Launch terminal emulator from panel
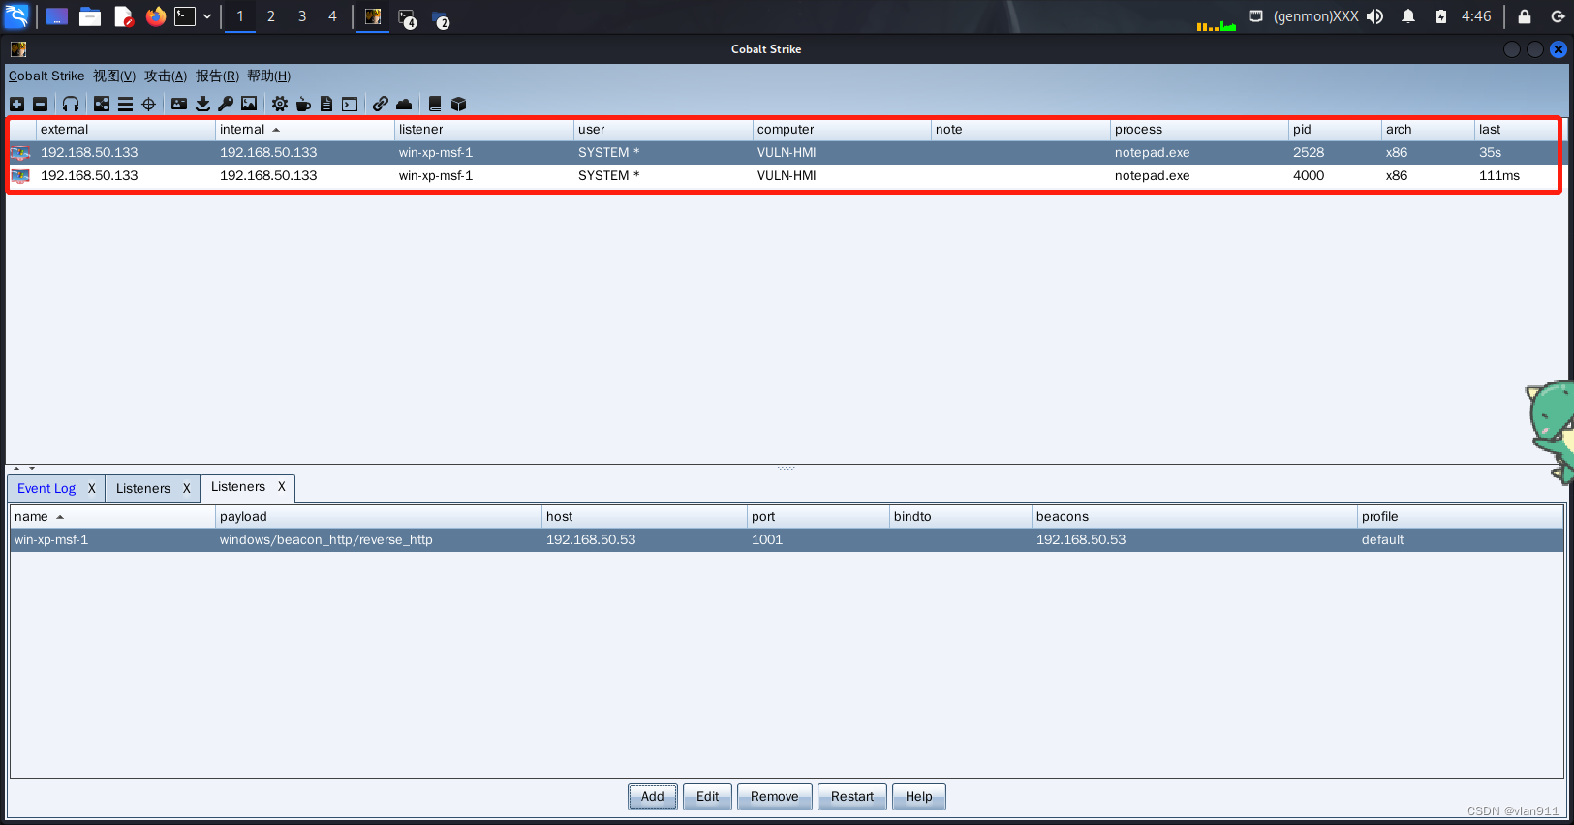The height and width of the screenshot is (825, 1574). click(185, 16)
